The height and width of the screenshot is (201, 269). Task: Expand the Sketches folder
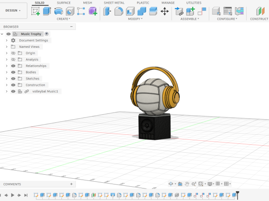click(x=7, y=79)
